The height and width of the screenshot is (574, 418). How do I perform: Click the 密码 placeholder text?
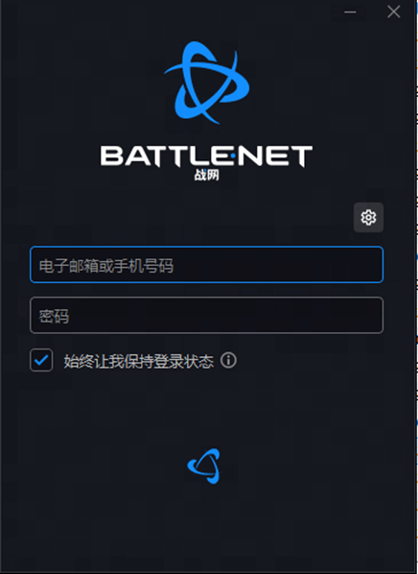[x=54, y=317]
